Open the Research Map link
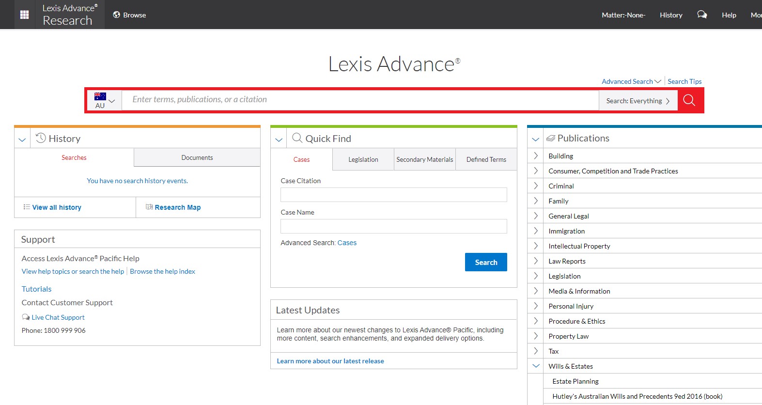Viewport: 762px width, 405px height. [178, 207]
